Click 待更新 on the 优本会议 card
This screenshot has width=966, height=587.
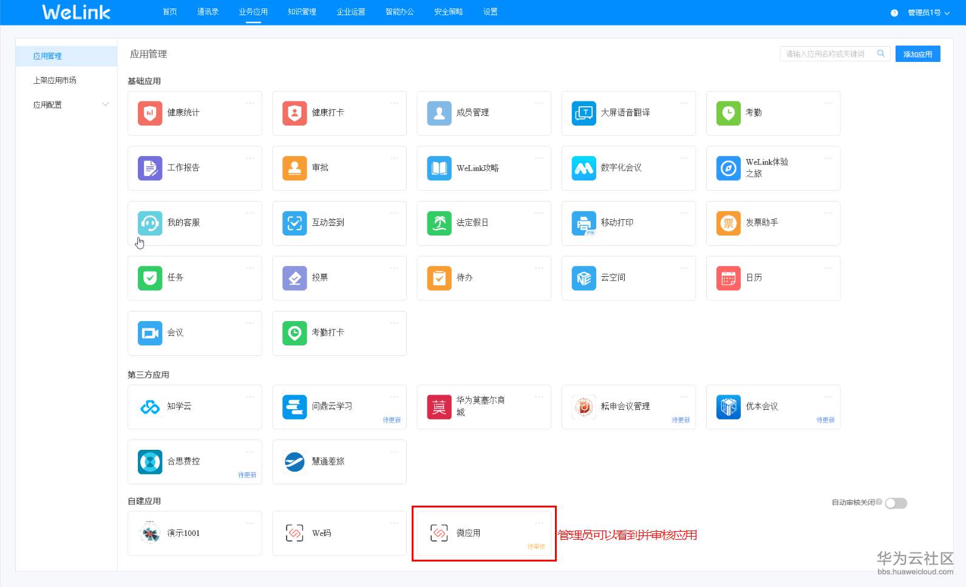[x=825, y=420]
